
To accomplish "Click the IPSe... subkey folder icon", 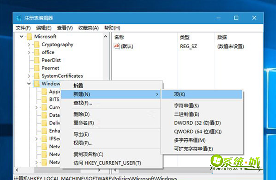I will (44, 139).
